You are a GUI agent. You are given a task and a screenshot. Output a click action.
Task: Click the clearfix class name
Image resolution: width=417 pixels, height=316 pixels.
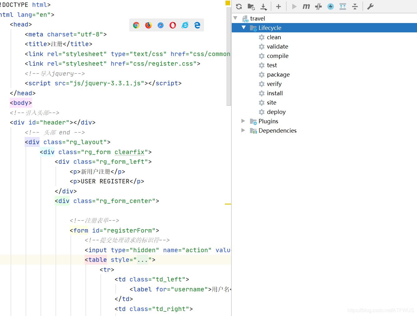coord(129,152)
